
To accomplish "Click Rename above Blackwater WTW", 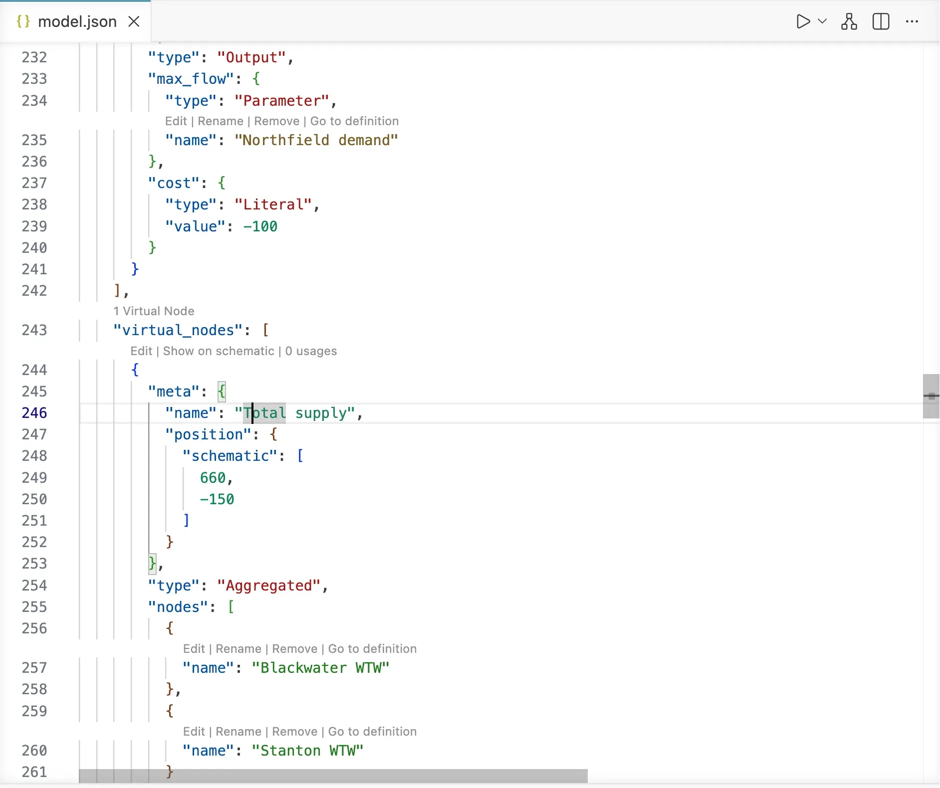I will (x=238, y=649).
